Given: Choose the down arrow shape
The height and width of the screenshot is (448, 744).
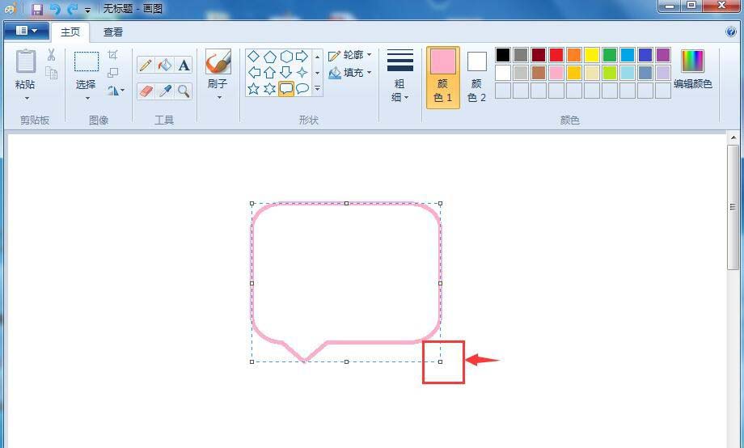Looking at the screenshot, I should pos(285,73).
